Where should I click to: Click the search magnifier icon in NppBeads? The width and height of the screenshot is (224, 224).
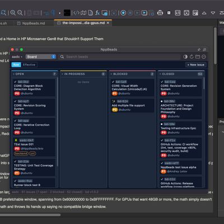point(62,57)
